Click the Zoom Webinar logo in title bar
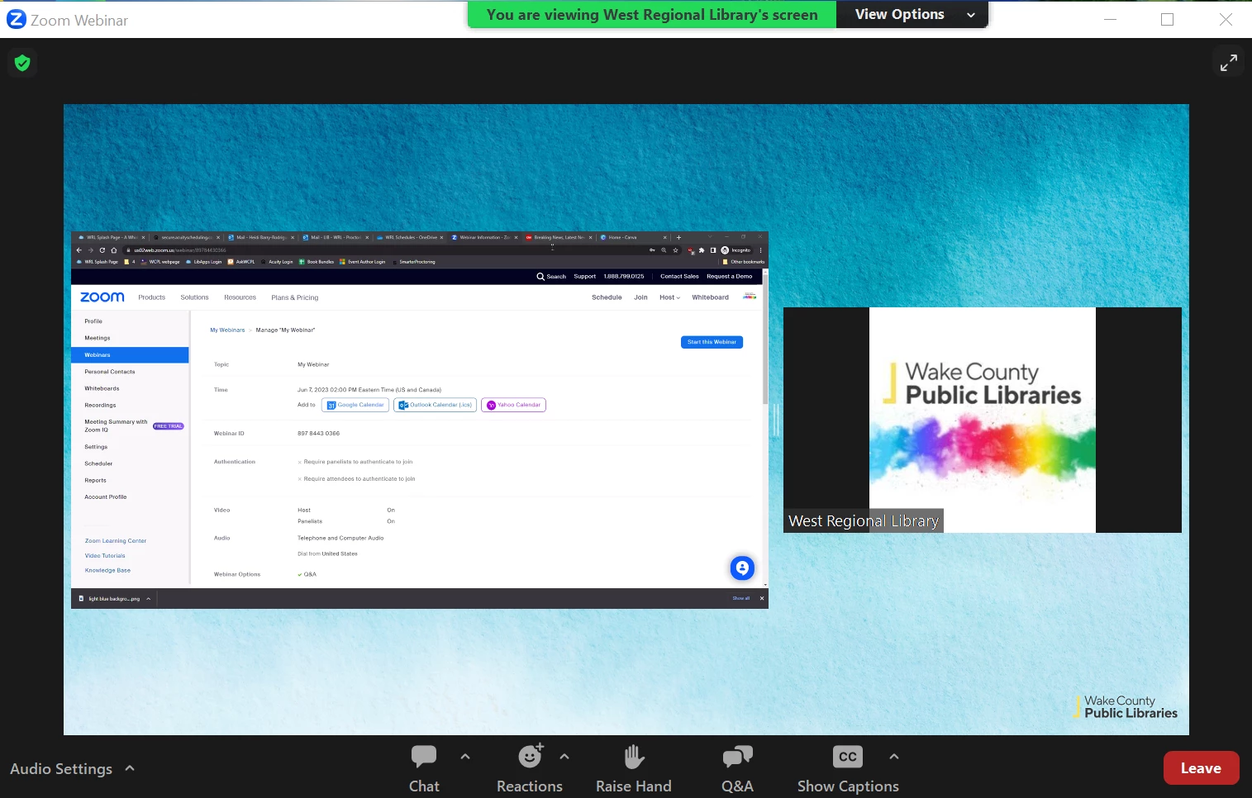This screenshot has width=1252, height=798. (x=16, y=19)
